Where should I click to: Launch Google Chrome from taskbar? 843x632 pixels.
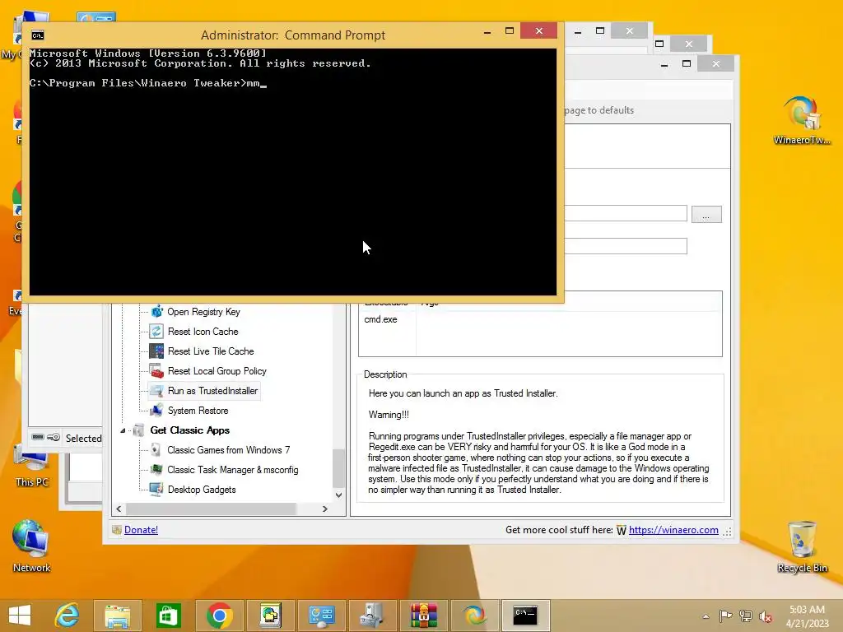tap(219, 616)
